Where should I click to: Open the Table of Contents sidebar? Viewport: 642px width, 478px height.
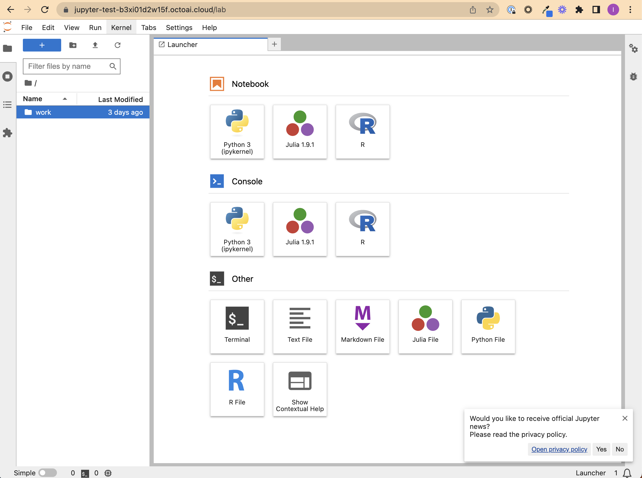pos(7,104)
